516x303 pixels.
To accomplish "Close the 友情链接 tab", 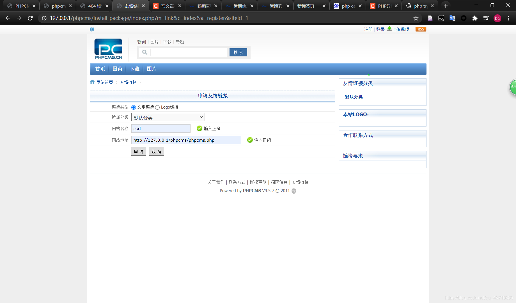I will click(x=143, y=6).
